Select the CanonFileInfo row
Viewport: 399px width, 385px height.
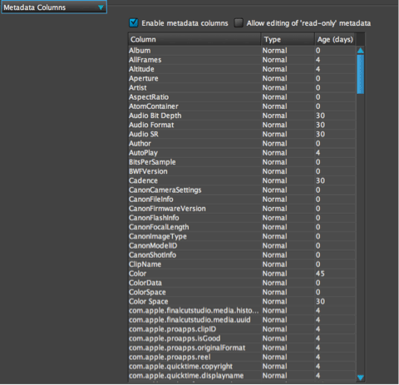[x=242, y=199]
